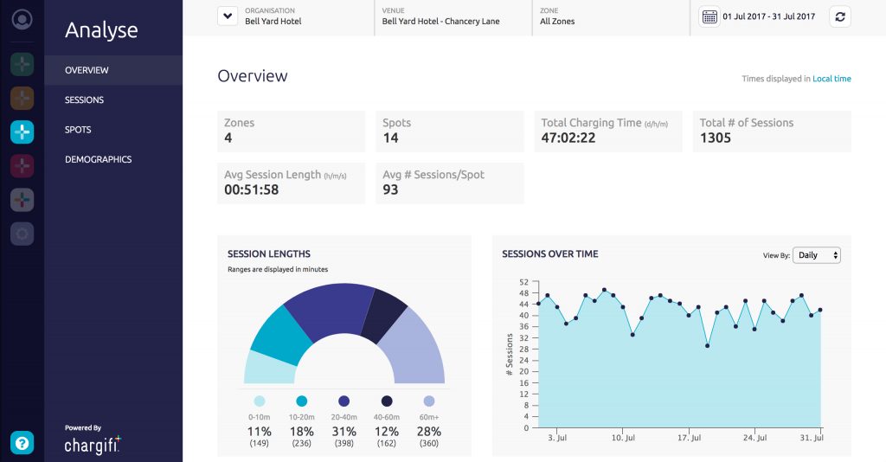The height and width of the screenshot is (462, 886).
Task: Open the user profile icon
Action: click(x=22, y=19)
